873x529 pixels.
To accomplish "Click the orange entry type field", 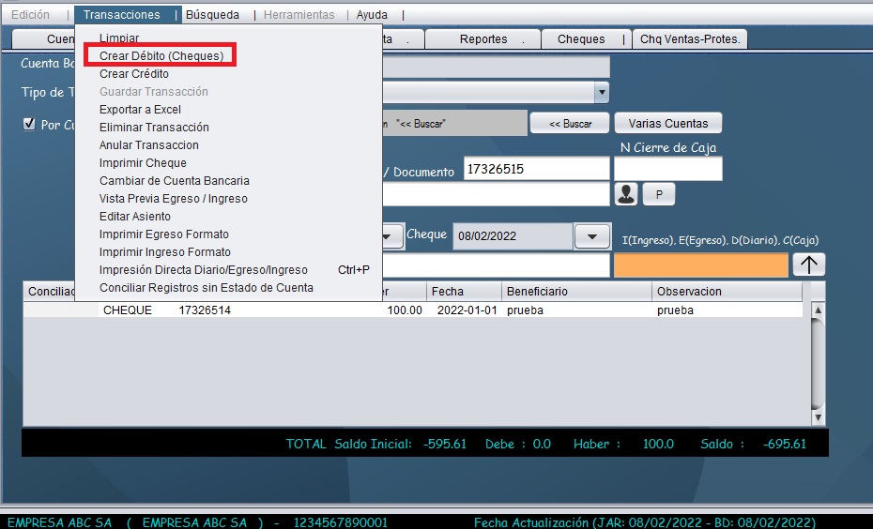I will click(x=700, y=265).
